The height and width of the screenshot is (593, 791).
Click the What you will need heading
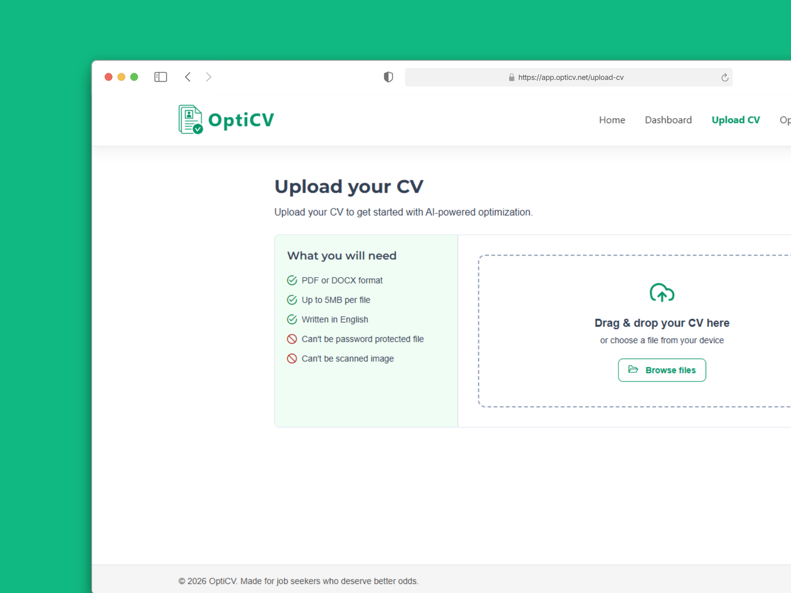tap(342, 255)
